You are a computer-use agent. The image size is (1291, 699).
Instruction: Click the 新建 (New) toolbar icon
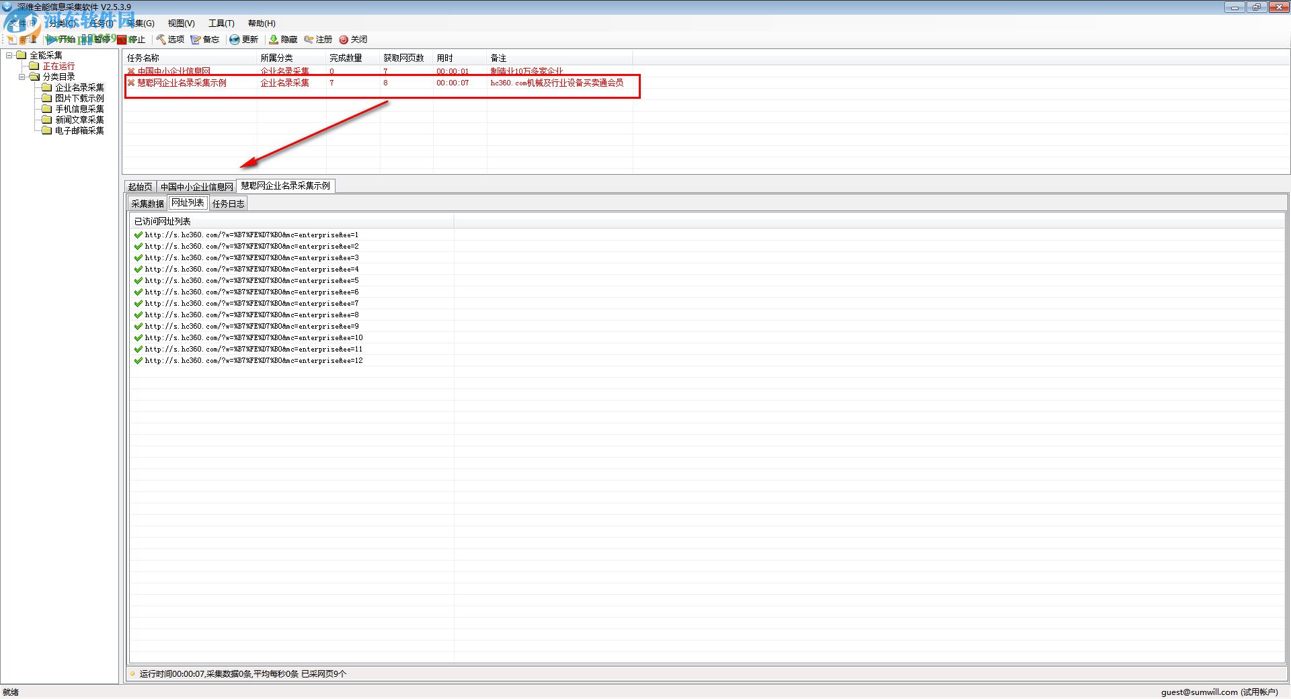coord(12,40)
